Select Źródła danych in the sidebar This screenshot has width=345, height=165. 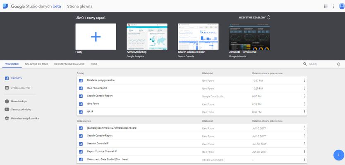(x=21, y=88)
